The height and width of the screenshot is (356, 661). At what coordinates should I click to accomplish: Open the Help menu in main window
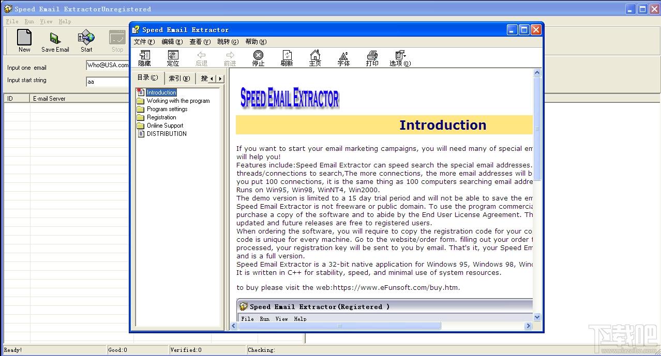point(65,22)
